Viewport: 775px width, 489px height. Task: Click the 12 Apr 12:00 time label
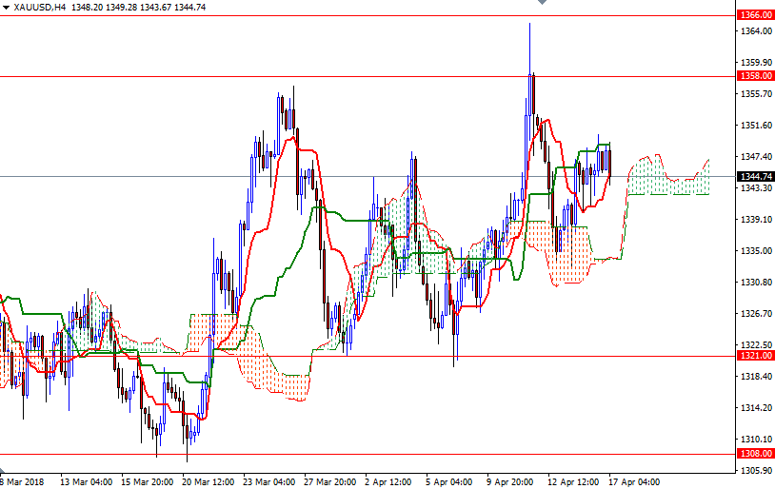pyautogui.click(x=574, y=481)
